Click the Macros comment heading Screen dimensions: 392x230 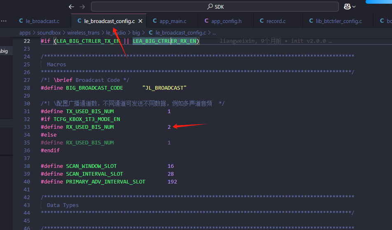click(x=56, y=65)
